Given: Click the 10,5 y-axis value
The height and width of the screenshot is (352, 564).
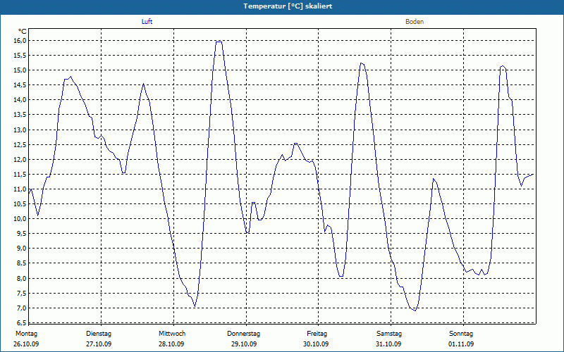Looking at the screenshot, I should point(20,204).
